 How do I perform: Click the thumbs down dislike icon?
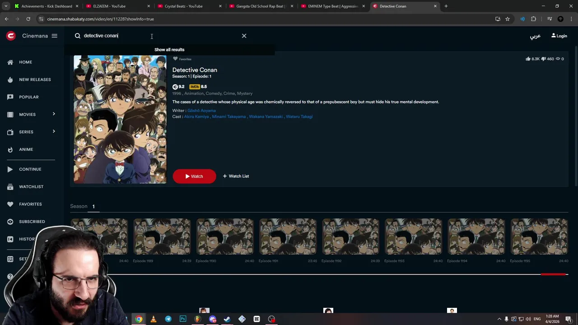click(543, 59)
